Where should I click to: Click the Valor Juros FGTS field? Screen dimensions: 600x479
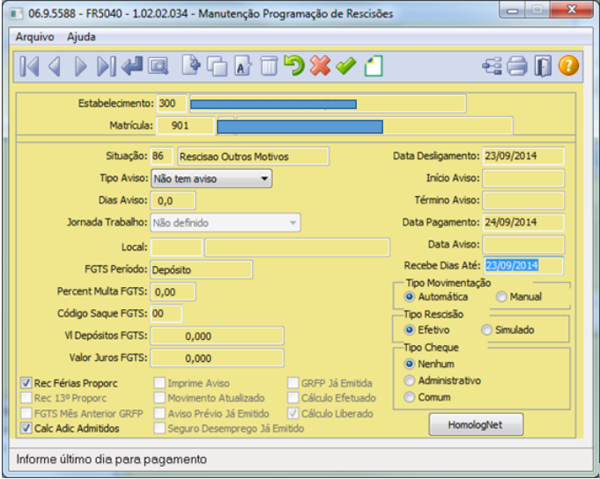click(x=217, y=358)
